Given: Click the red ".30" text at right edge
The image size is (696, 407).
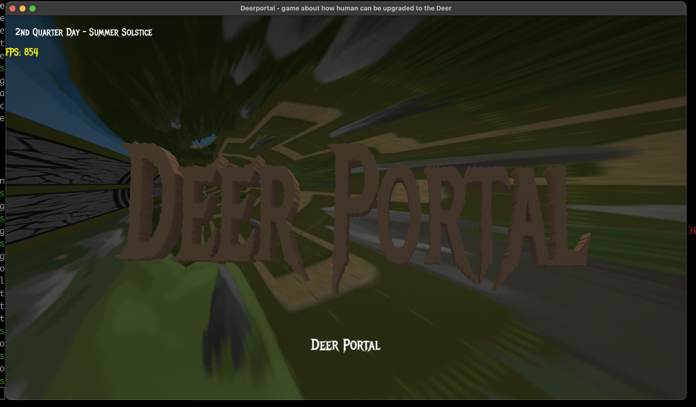Looking at the screenshot, I should pyautogui.click(x=691, y=231).
